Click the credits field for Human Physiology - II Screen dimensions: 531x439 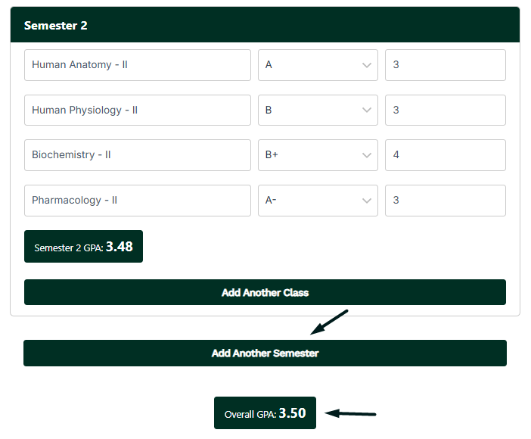point(445,111)
